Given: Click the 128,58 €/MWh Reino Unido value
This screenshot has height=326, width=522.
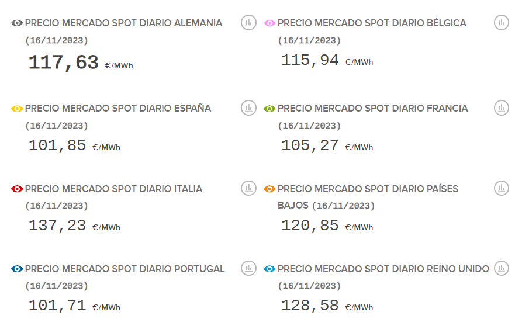Looking at the screenshot, I should coord(310,306).
